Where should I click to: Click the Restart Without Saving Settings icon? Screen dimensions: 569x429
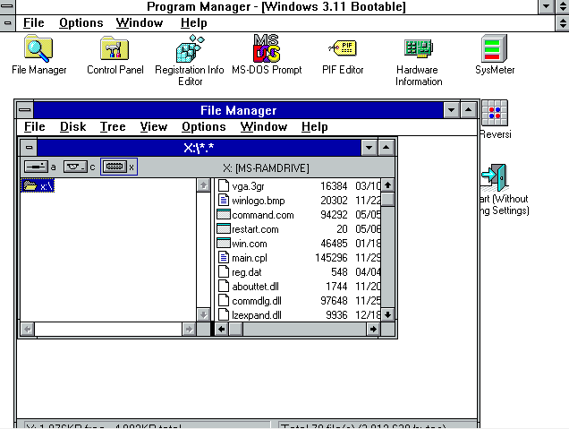(x=494, y=177)
